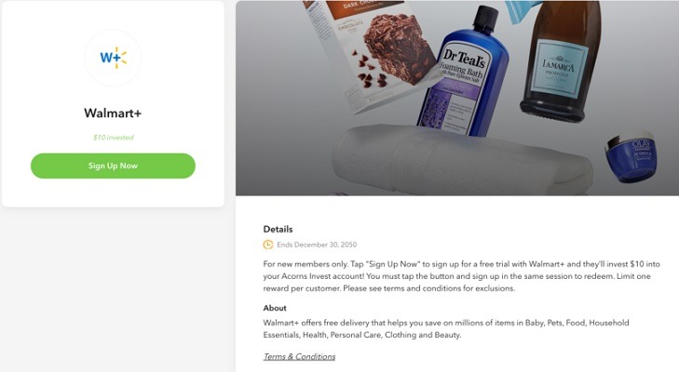Click the Ends December 30, 2050 text
Viewport: 679px width, 372px height.
coord(317,245)
